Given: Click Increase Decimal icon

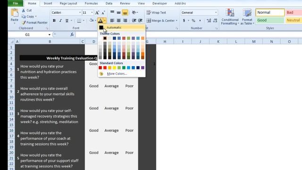Looking at the screenshot, I should (x=209, y=20).
